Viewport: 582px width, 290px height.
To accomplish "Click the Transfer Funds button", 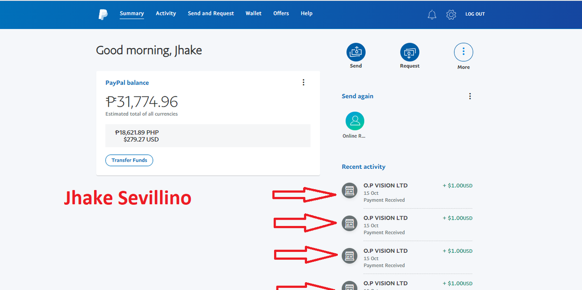I will [x=129, y=160].
